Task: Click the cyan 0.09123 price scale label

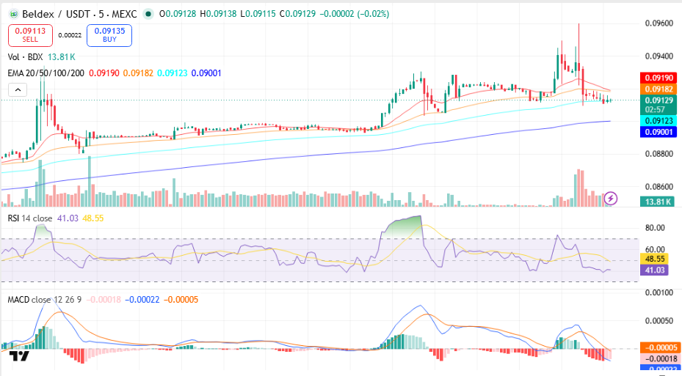Action: pyautogui.click(x=659, y=121)
